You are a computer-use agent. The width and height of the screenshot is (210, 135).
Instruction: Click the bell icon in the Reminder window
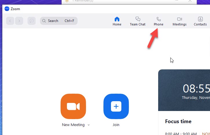[x=67, y=1]
